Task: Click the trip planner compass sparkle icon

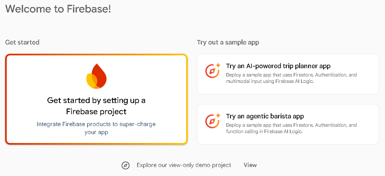Action: [213, 70]
